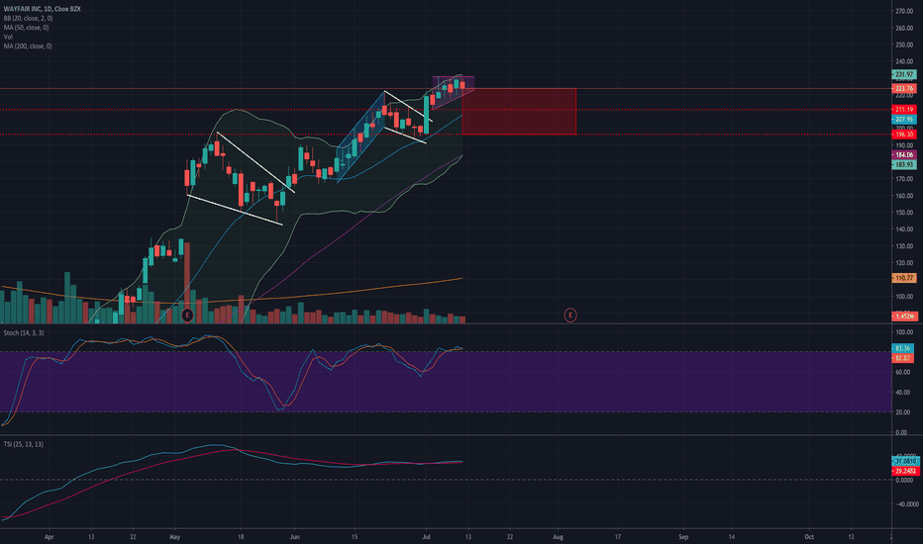Click the 82.87 stochastic value label
Image resolution: width=923 pixels, height=544 pixels.
903,358
